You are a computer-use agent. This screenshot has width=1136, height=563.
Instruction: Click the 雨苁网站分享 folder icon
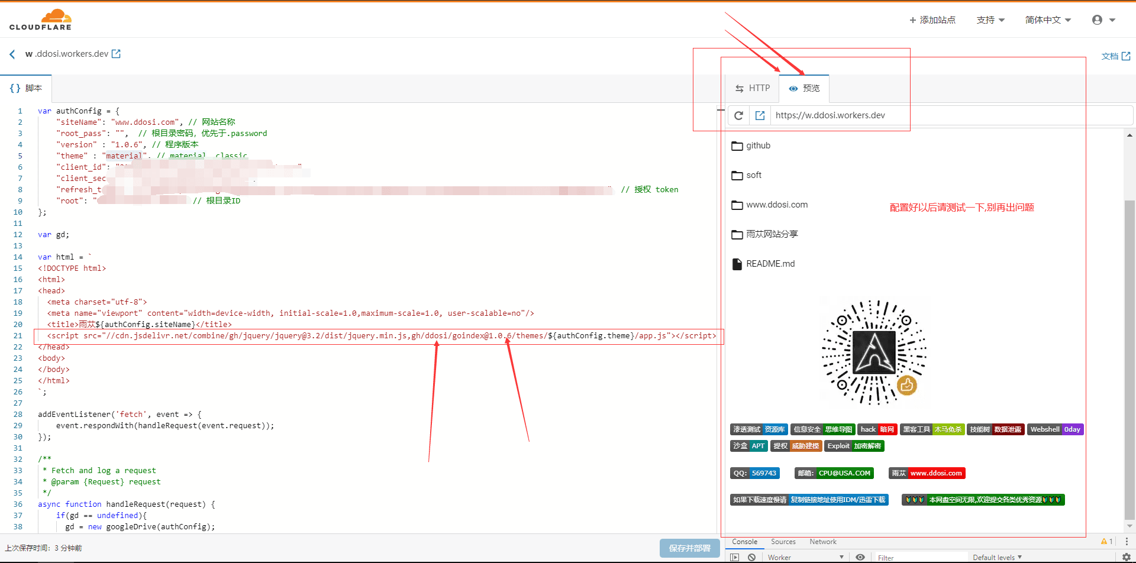(737, 234)
